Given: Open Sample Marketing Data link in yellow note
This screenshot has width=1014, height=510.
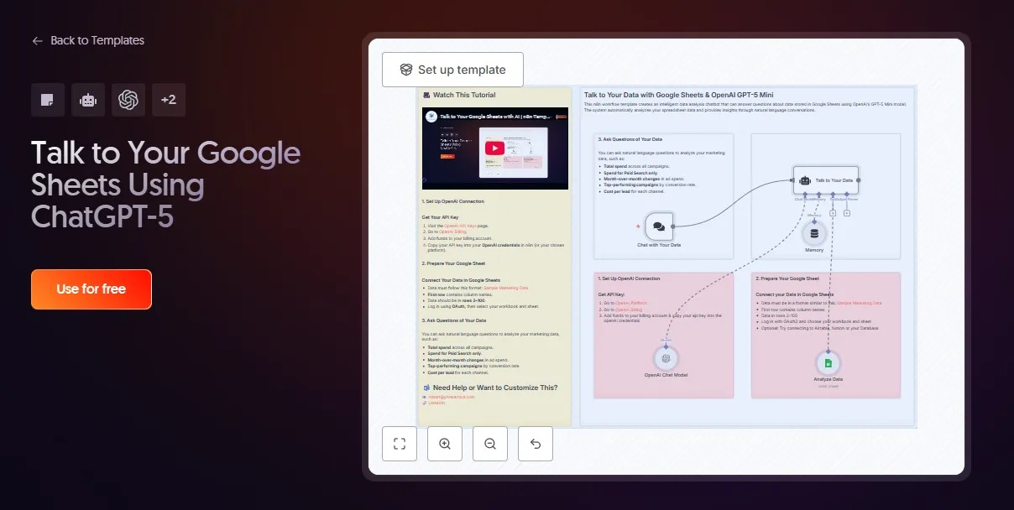Looking at the screenshot, I should tap(506, 288).
